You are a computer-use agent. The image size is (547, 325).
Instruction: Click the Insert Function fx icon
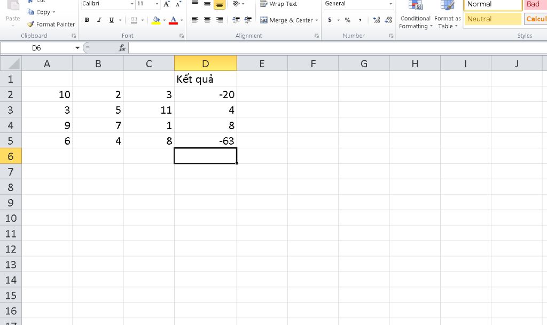coord(122,47)
